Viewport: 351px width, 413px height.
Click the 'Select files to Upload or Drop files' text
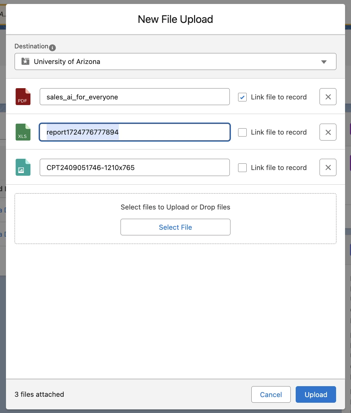tap(175, 207)
